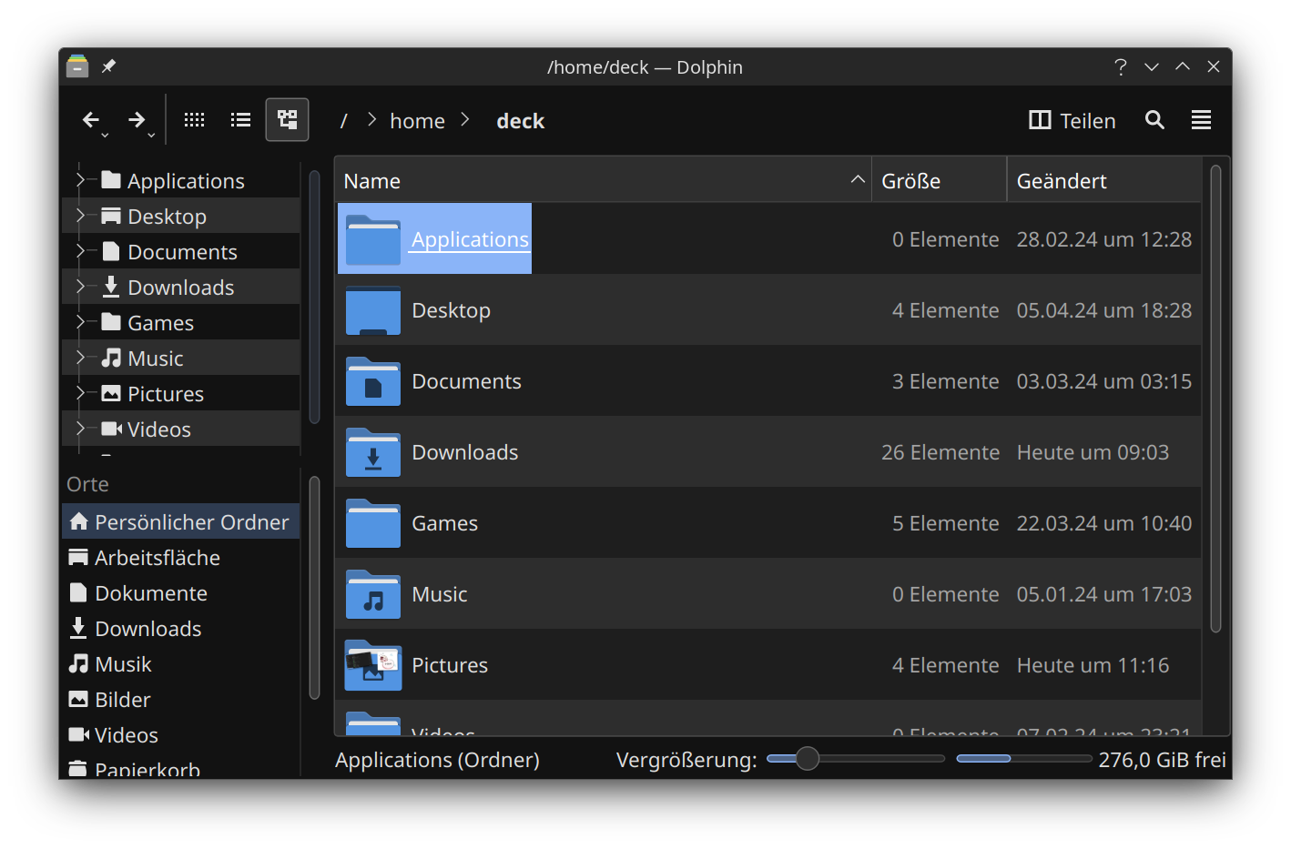
Task: Switch to icons view mode
Action: coord(194,119)
